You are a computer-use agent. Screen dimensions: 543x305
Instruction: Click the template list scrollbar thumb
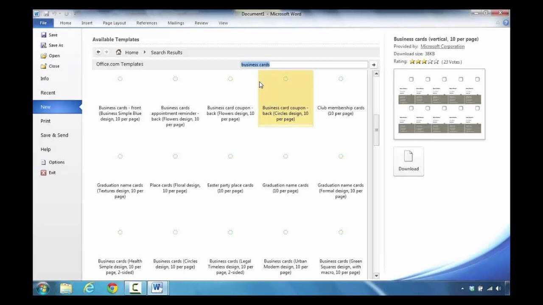[x=376, y=130]
